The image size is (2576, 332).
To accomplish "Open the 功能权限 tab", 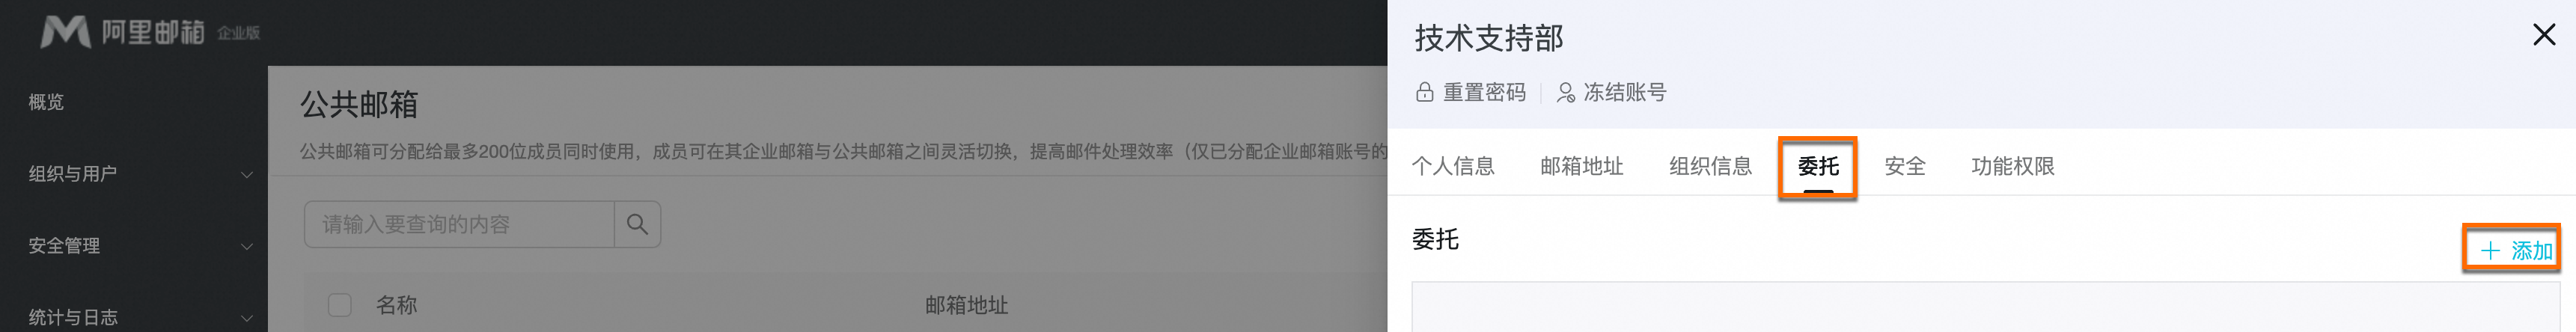I will tap(2013, 166).
